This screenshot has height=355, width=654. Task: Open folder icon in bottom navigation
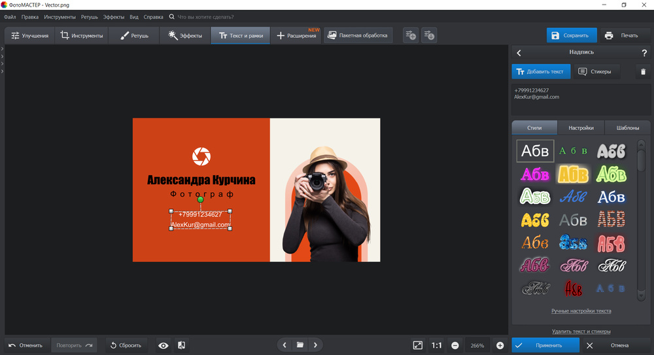(x=300, y=345)
